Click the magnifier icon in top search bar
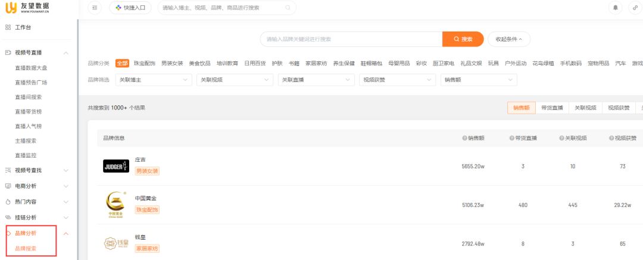Viewport: 643px width, 260px height. [x=288, y=8]
